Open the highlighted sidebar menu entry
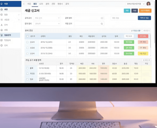This screenshot has height=128, width=157. tap(10, 35)
